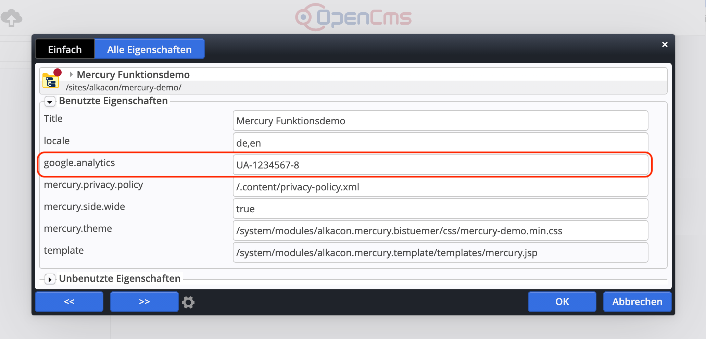The width and height of the screenshot is (706, 339).
Task: Cancel the dialog with Abbrechen
Action: pos(637,302)
